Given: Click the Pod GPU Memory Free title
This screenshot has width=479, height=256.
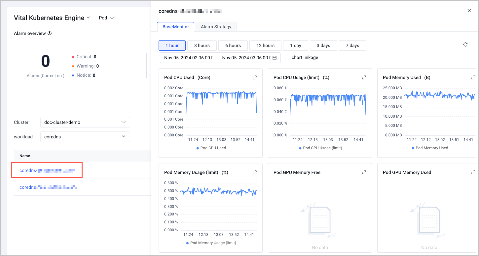Looking at the screenshot, I should (297, 172).
